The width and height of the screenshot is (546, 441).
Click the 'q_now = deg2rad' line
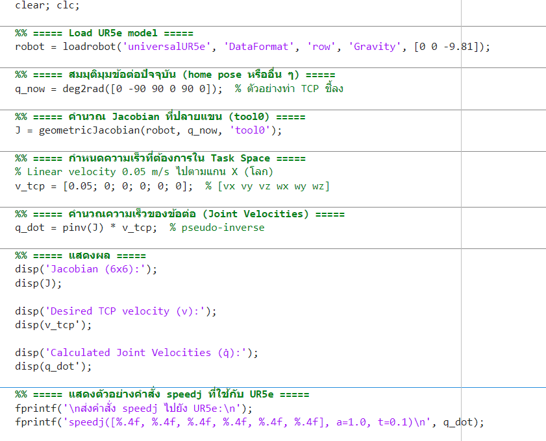[x=119, y=89]
